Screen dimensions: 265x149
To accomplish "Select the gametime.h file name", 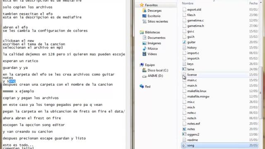I will tap(195, 26).
